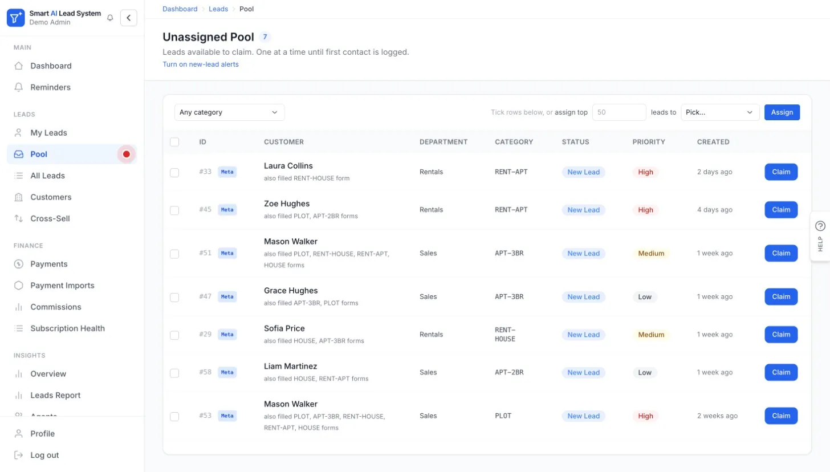Click the All Leads list icon
The height and width of the screenshot is (472, 830).
point(19,176)
